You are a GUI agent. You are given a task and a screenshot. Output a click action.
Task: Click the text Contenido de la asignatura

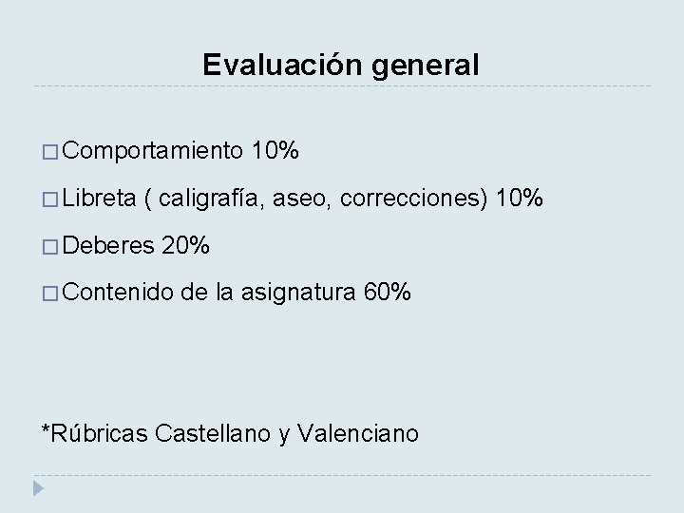211,293
